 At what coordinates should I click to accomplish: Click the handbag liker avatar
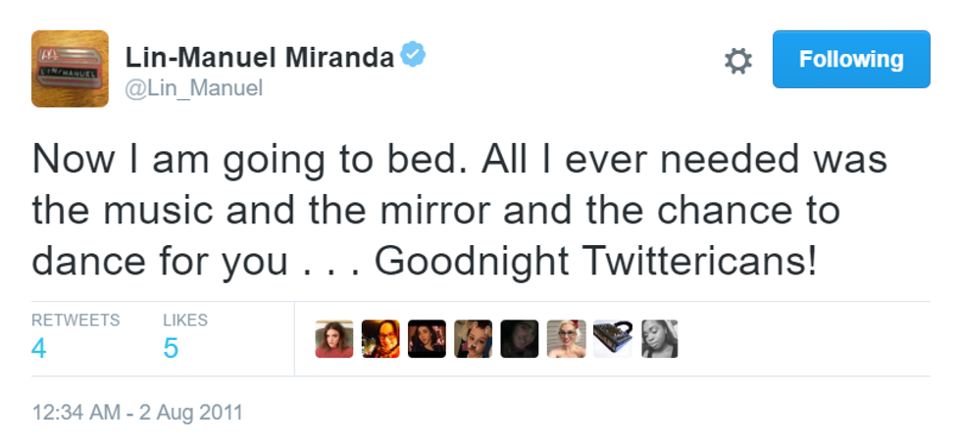pos(612,339)
